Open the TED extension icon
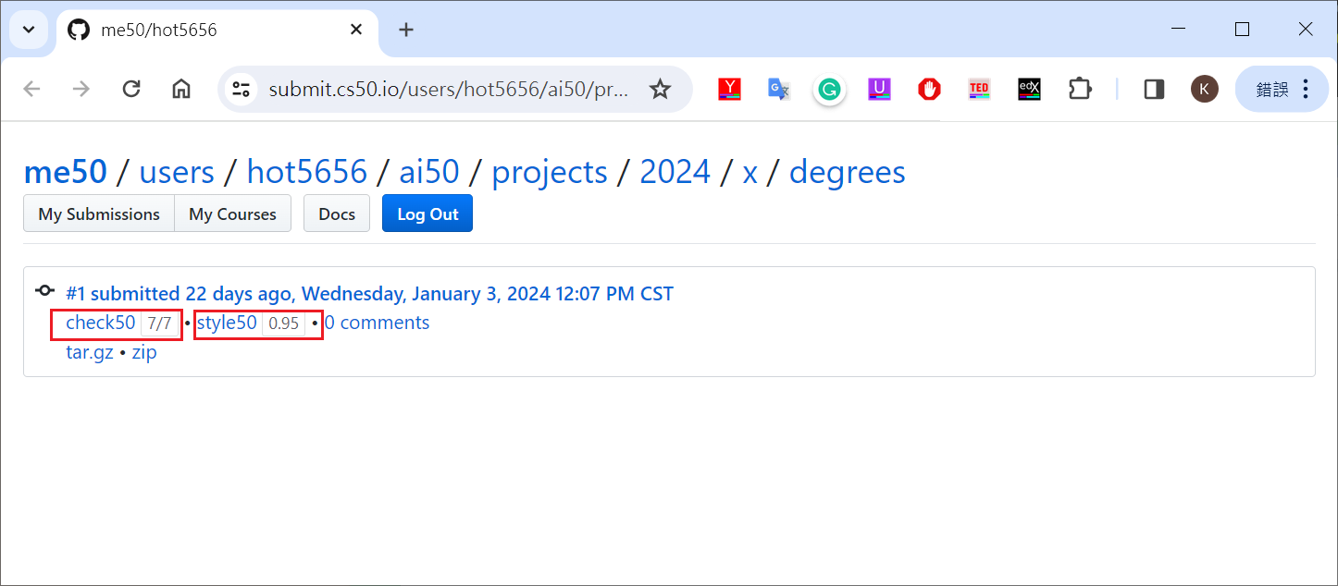This screenshot has width=1338, height=586. [x=979, y=89]
